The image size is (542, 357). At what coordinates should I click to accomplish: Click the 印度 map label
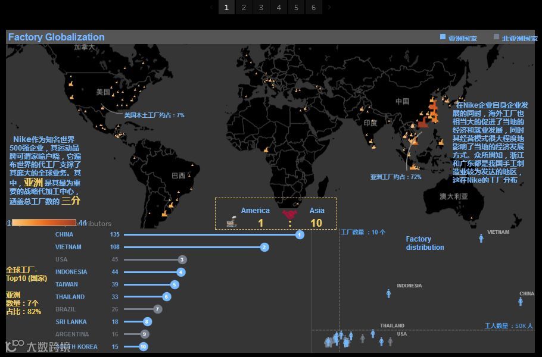click(370, 123)
